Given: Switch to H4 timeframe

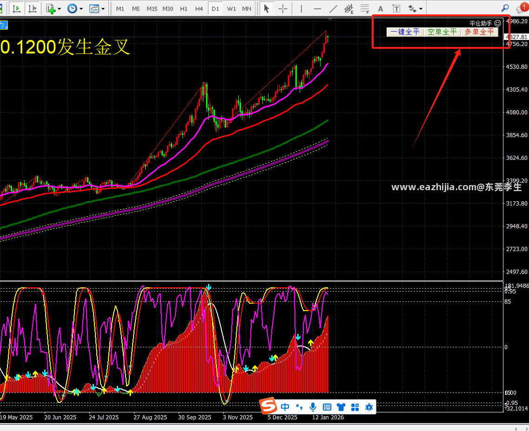Looking at the screenshot, I should 199,9.
